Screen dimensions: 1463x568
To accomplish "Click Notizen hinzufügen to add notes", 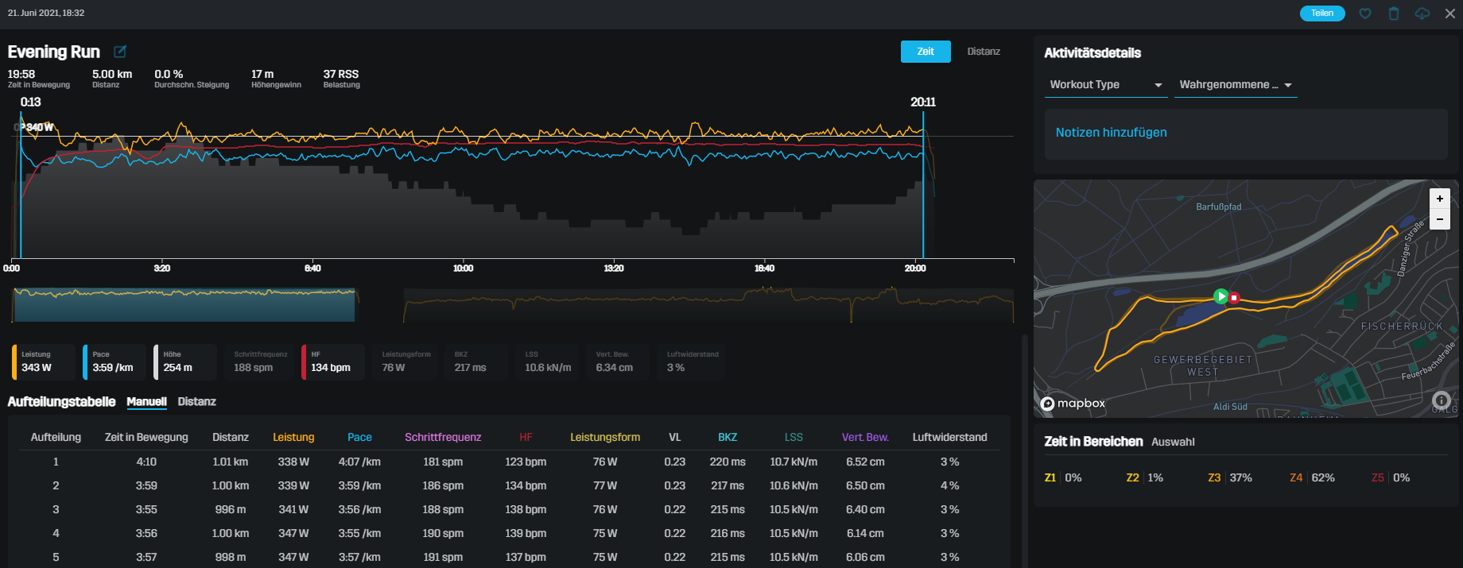I will click(1111, 133).
